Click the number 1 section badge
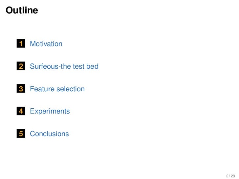The image size is (239, 179). pyautogui.click(x=21, y=44)
